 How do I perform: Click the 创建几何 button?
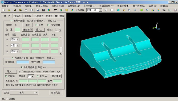point(56,92)
